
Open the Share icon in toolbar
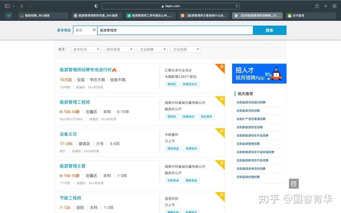pyautogui.click(x=317, y=6)
